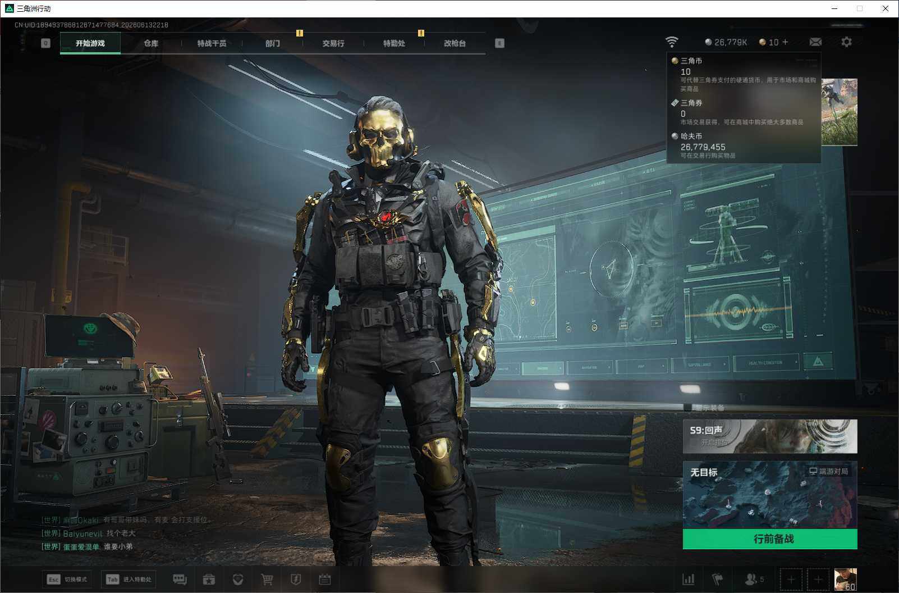Screen dimensions: 899x593
Task: Close the 三角洲行动 window
Action: 886,8
